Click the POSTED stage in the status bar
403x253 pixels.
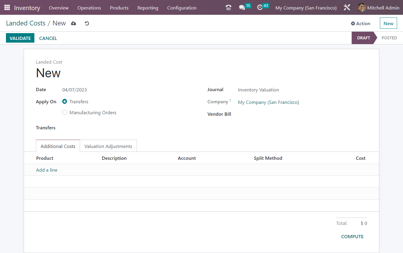coord(389,38)
